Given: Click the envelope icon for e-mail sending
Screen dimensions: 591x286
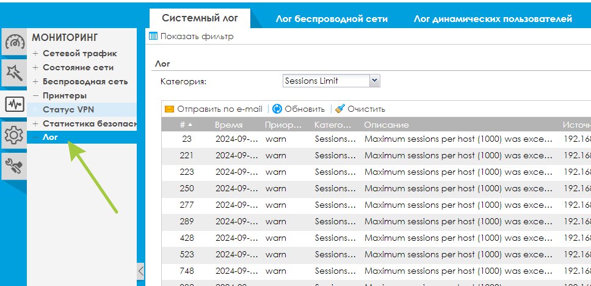Looking at the screenshot, I should 169,109.
